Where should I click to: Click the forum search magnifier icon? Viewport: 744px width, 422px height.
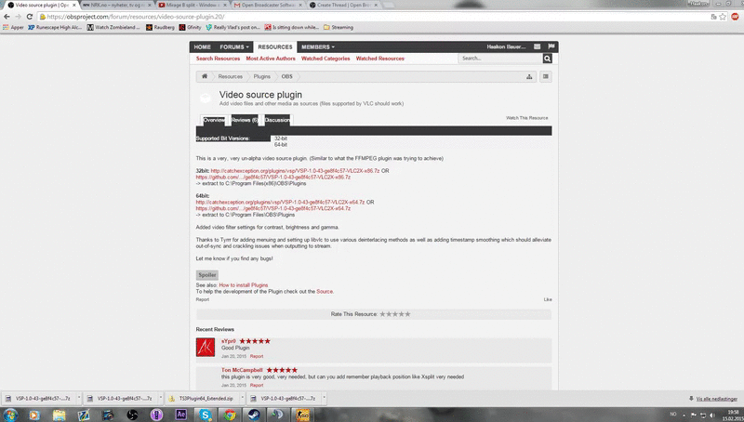(x=547, y=59)
